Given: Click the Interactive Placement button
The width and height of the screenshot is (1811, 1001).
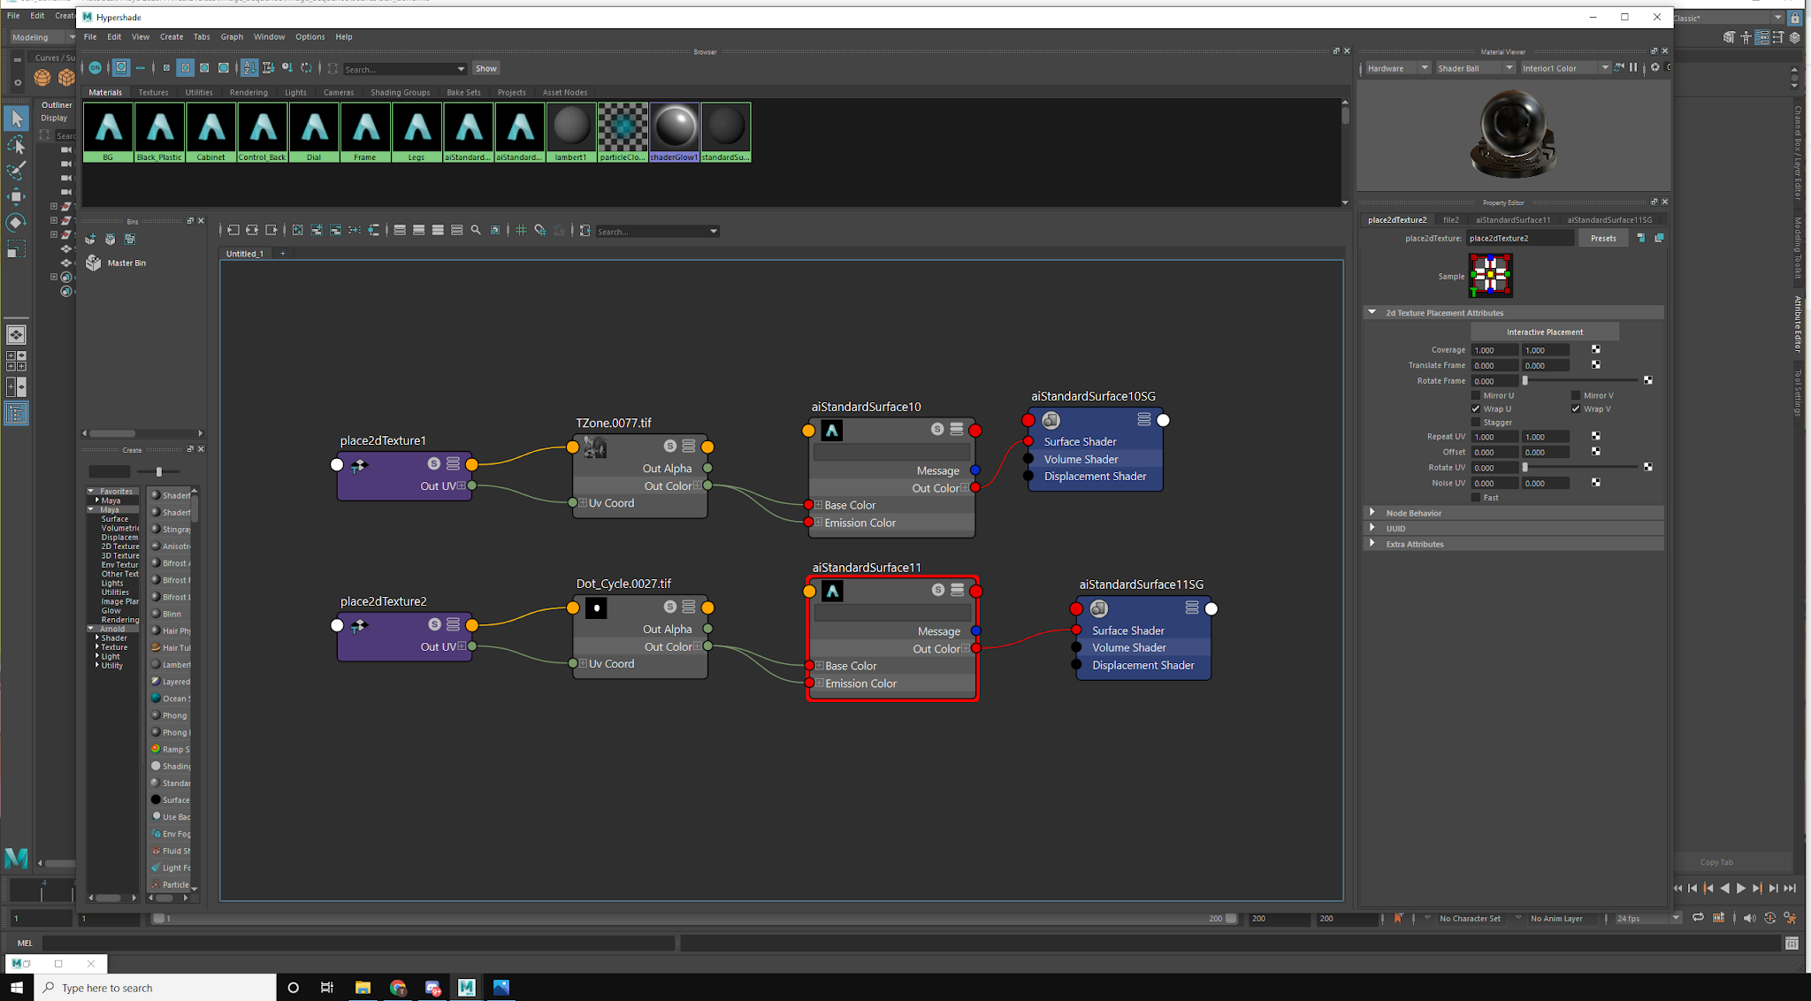Looking at the screenshot, I should click(1544, 332).
